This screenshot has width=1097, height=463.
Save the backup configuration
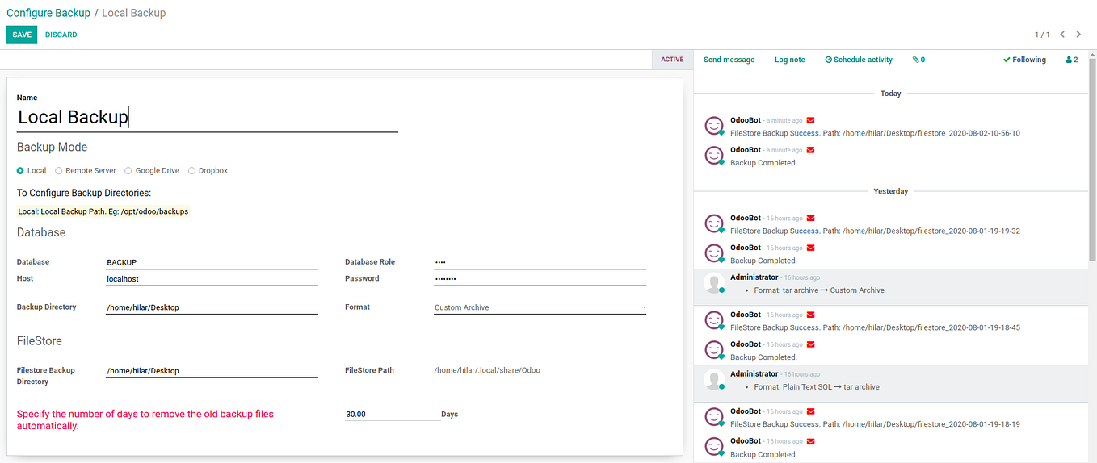[x=22, y=35]
